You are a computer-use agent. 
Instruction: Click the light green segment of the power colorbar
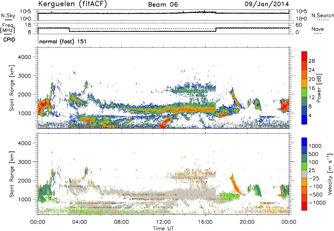[304, 92]
